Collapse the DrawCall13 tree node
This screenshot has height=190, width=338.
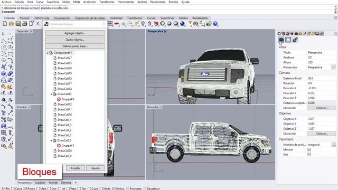pos(52,94)
